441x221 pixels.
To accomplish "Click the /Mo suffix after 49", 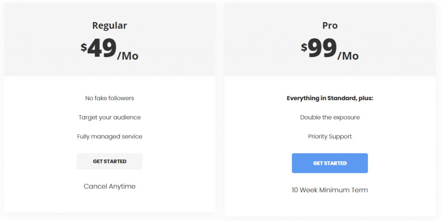I will tap(127, 55).
